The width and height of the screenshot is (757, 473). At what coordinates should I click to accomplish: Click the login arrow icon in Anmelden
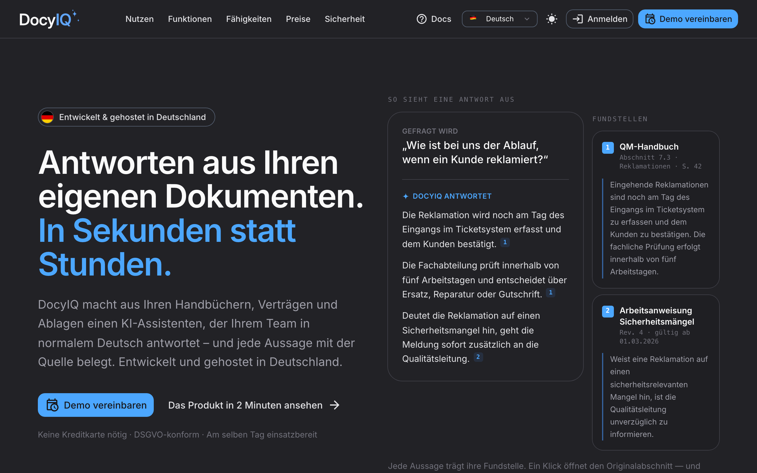pyautogui.click(x=578, y=19)
